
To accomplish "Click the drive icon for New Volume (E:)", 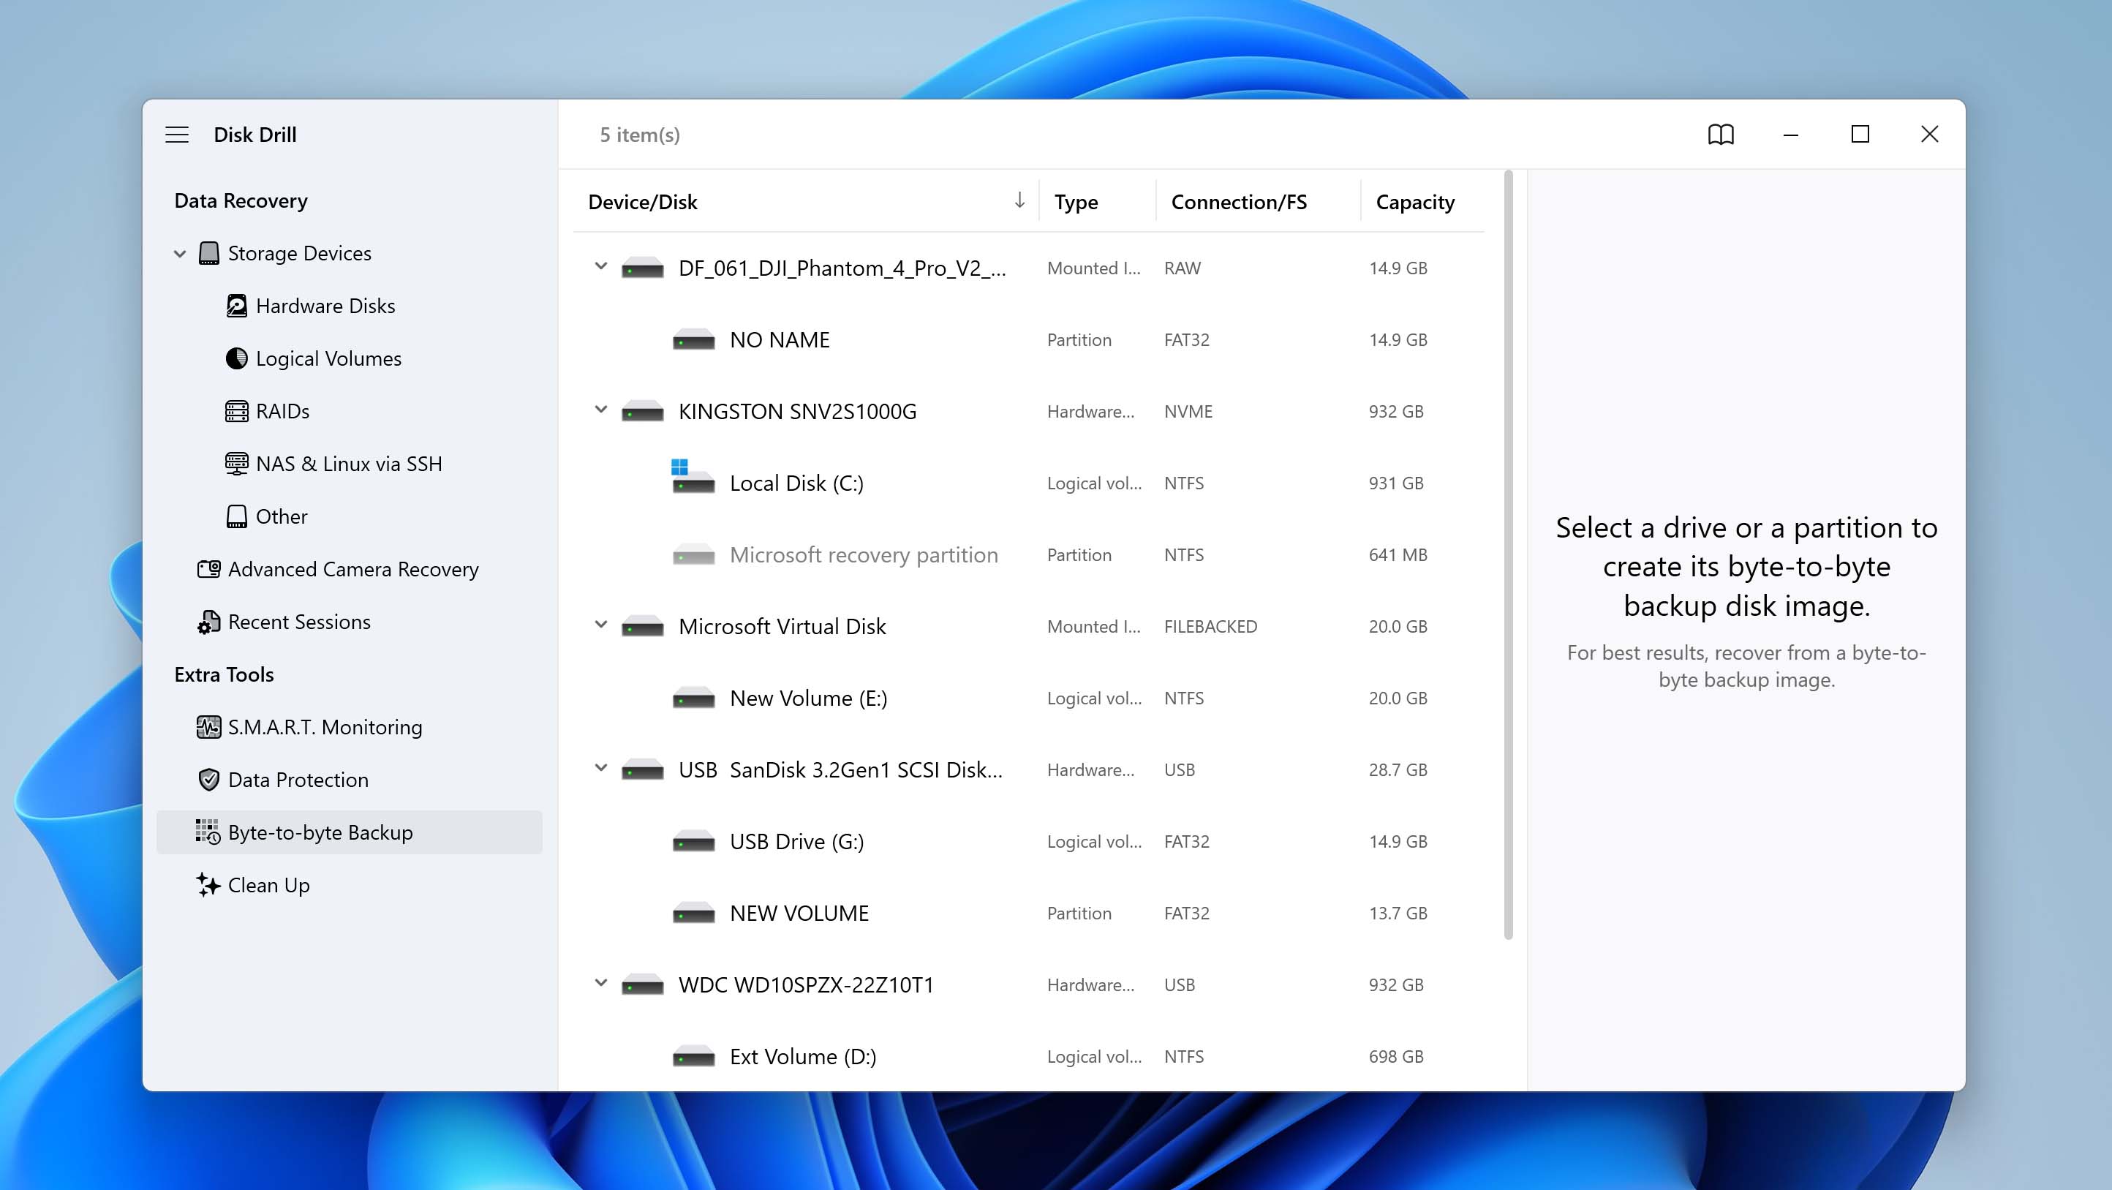I will point(693,698).
